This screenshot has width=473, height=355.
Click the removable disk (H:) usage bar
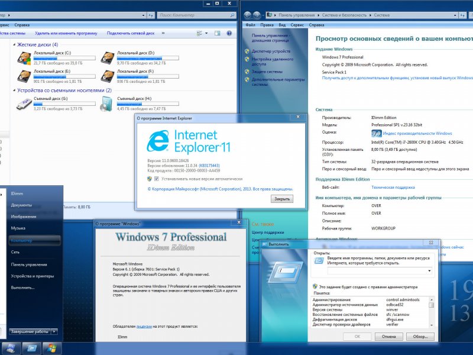tap(148, 104)
